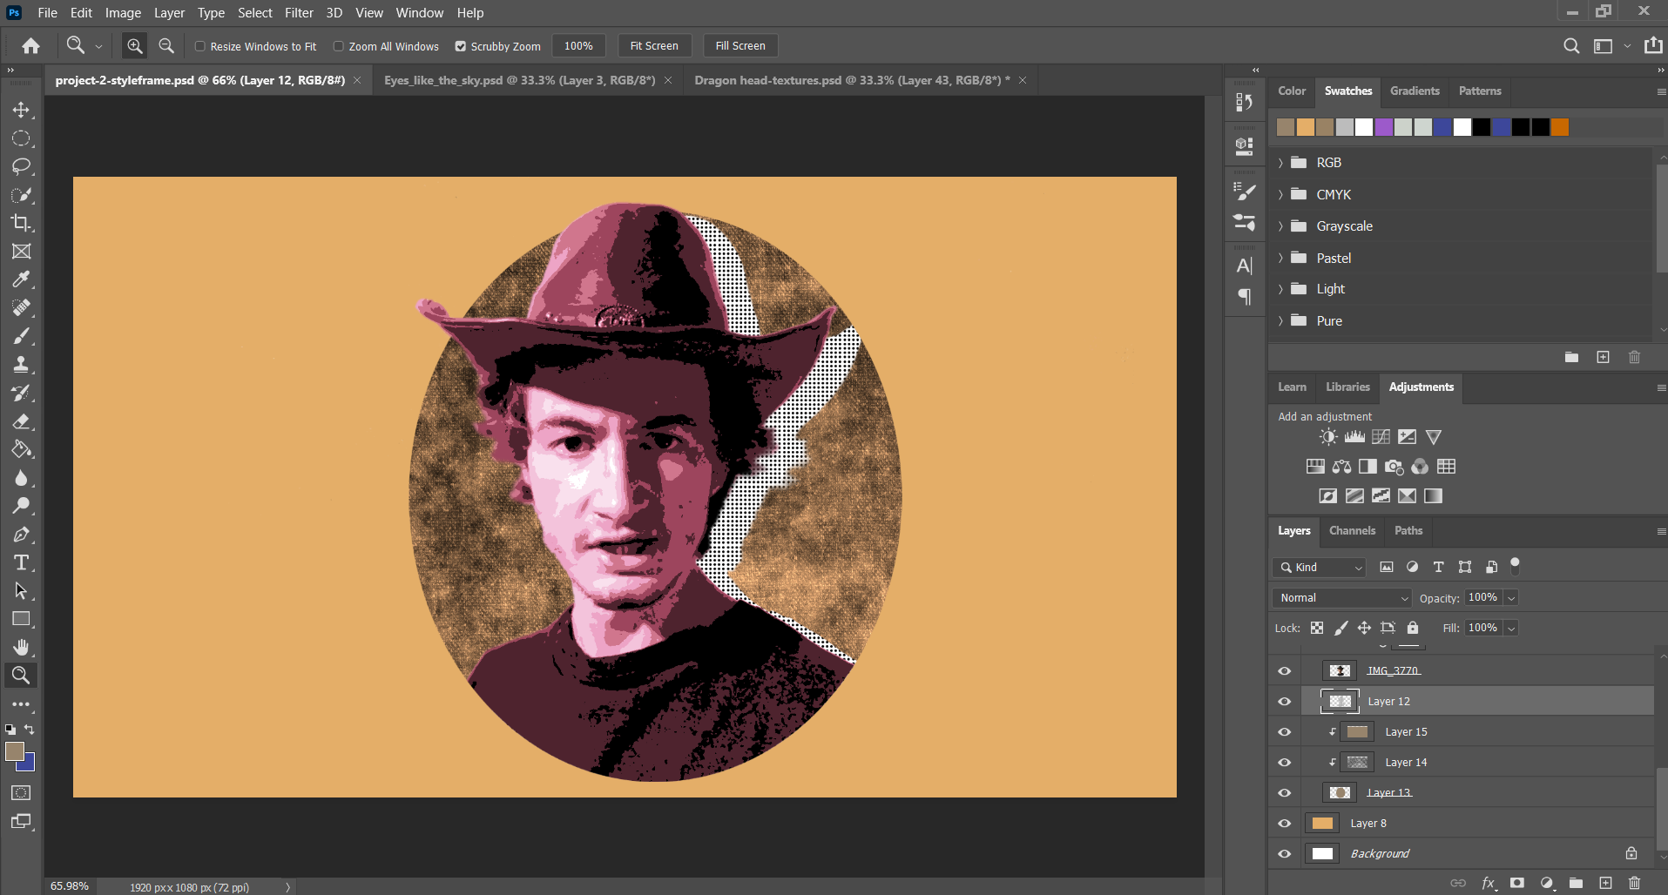Switch to the Libraries tab
The height and width of the screenshot is (895, 1668).
1347,387
